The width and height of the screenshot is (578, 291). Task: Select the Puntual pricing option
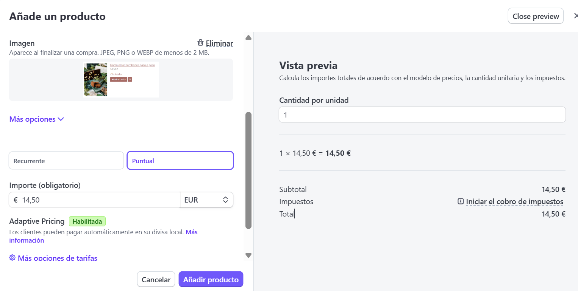[180, 161]
